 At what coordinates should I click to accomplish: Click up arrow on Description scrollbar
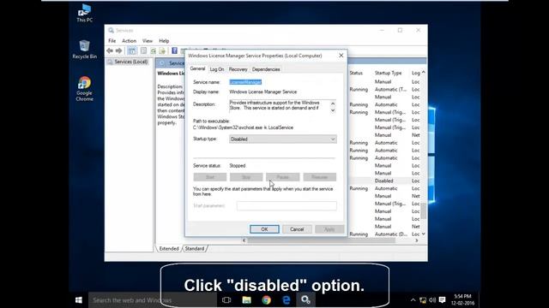(333, 103)
